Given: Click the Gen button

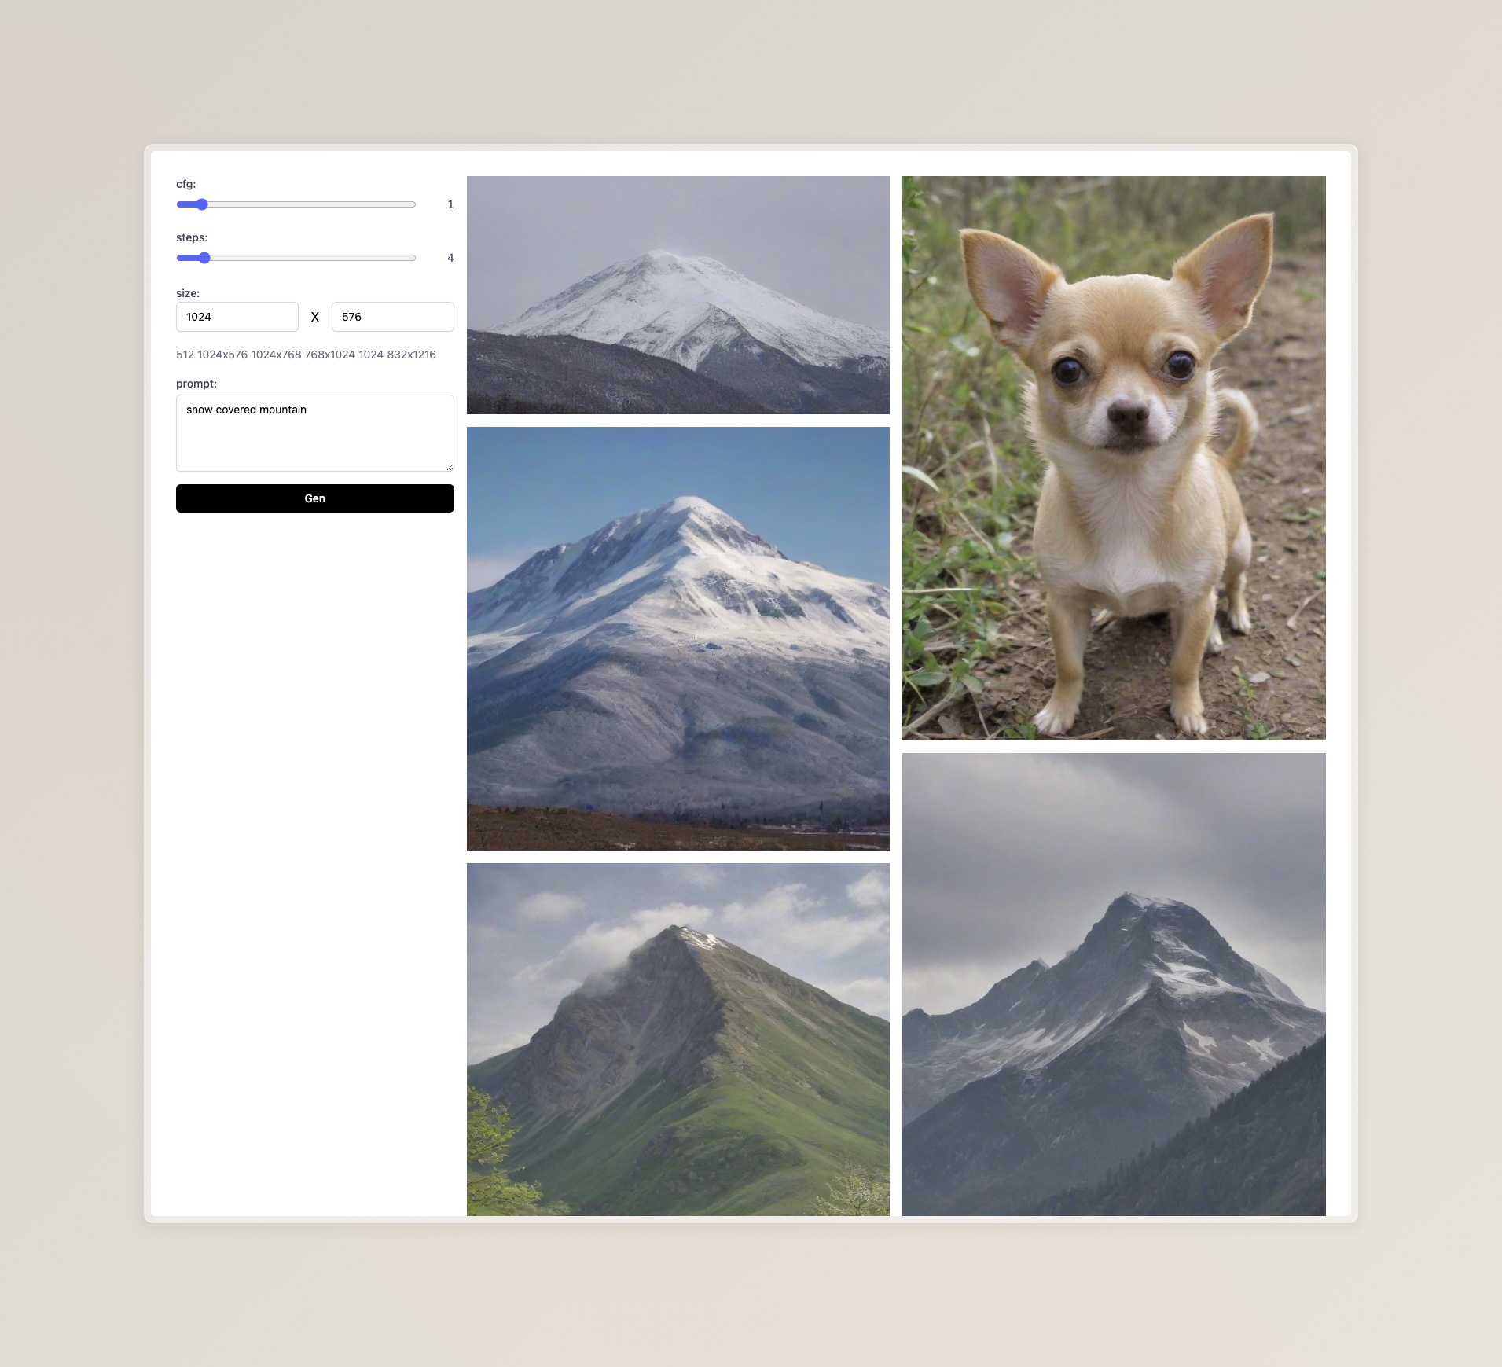Looking at the screenshot, I should coord(314,498).
